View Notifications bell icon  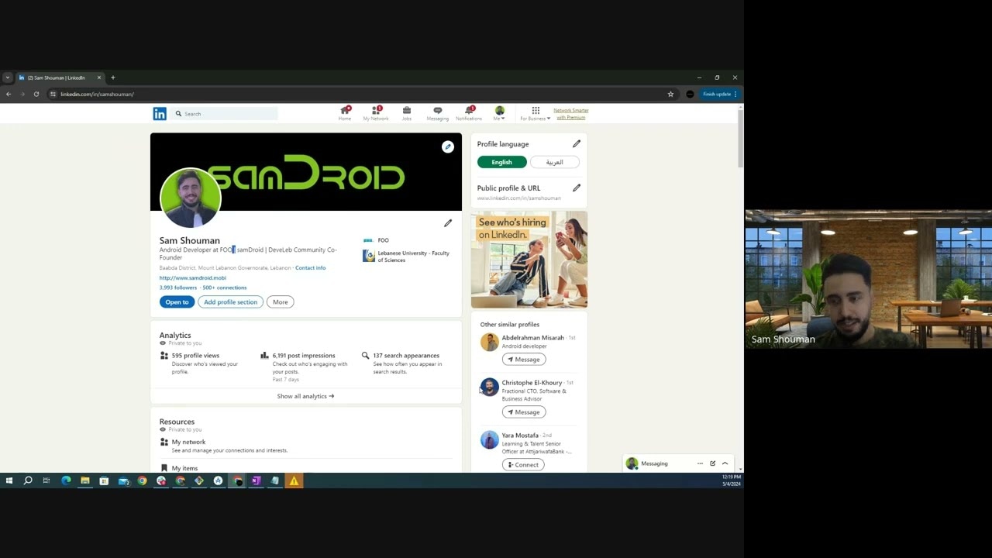[x=469, y=112]
